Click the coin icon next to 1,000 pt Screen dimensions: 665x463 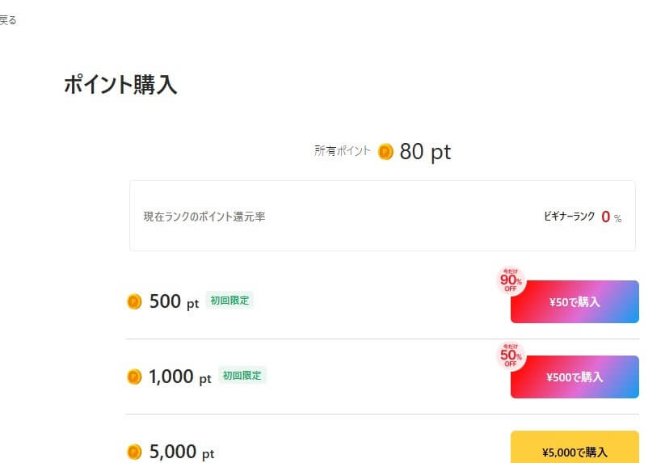[134, 377]
